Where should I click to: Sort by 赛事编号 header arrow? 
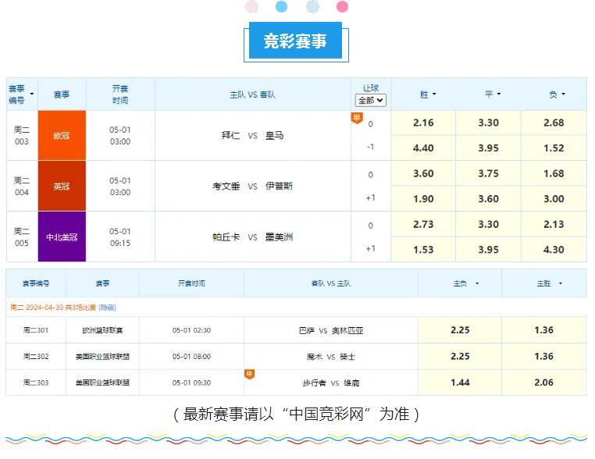tap(32, 94)
